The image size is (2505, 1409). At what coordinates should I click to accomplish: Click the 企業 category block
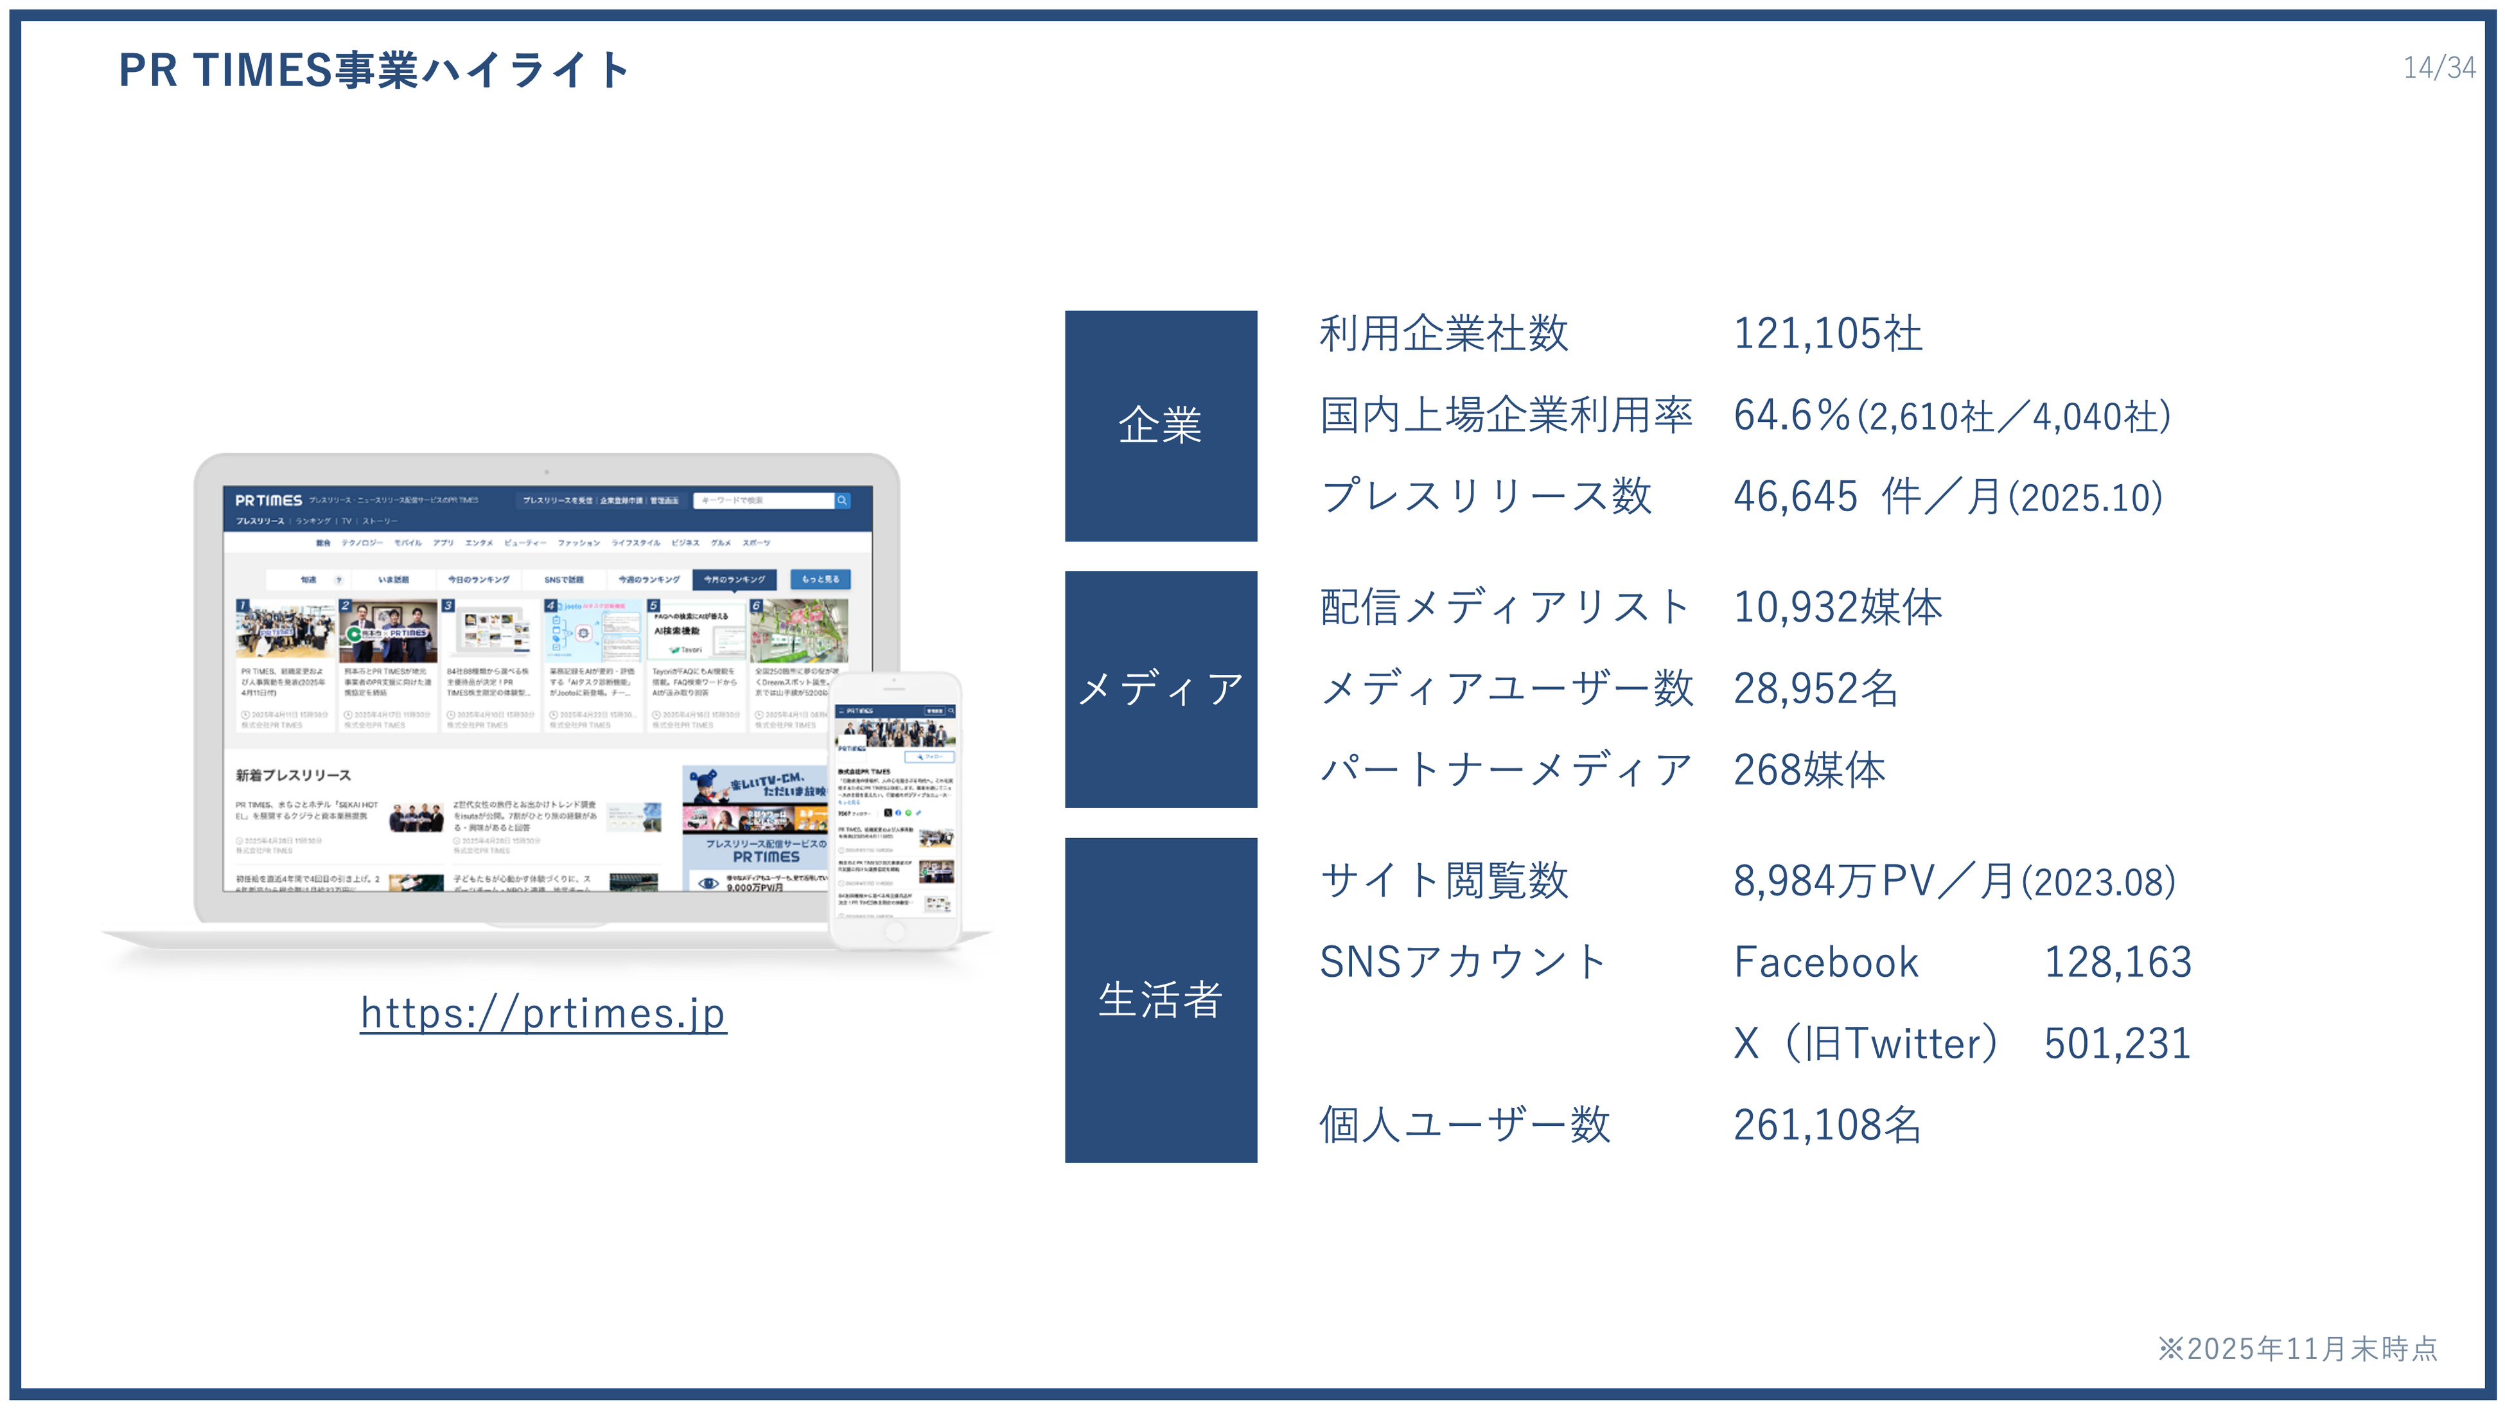1160,426
